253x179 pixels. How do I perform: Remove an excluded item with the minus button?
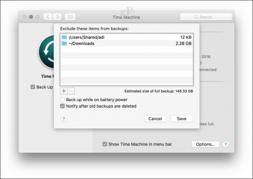pyautogui.click(x=71, y=91)
